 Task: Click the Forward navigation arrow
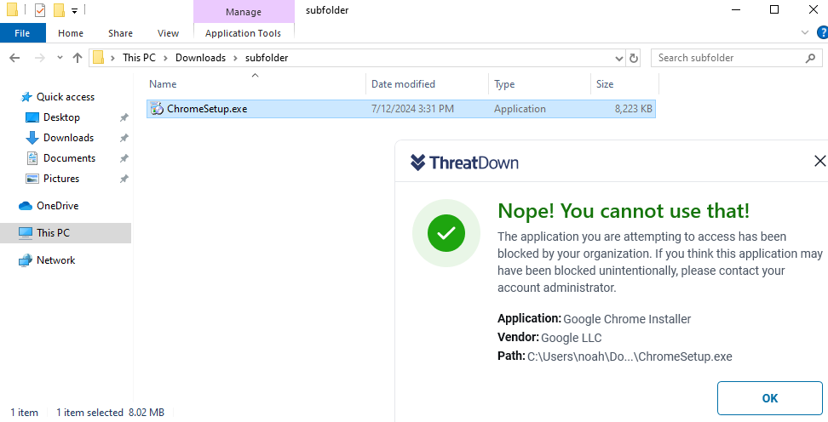click(39, 58)
